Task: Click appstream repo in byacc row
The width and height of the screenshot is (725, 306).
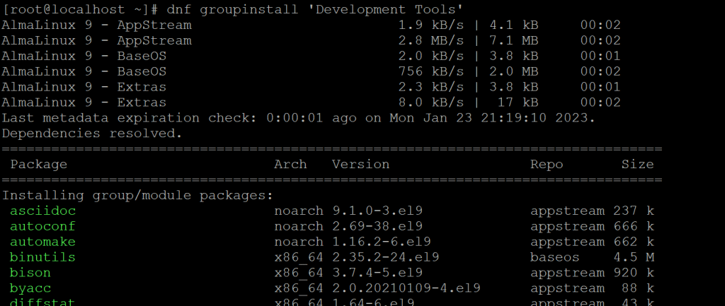Action: click(x=567, y=288)
